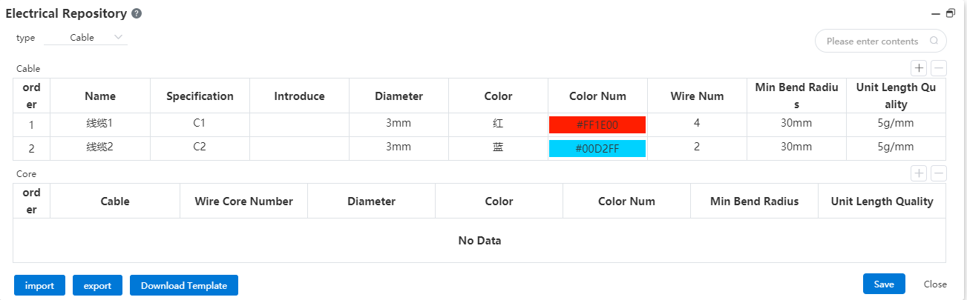Remove a row from Core table

(938, 173)
